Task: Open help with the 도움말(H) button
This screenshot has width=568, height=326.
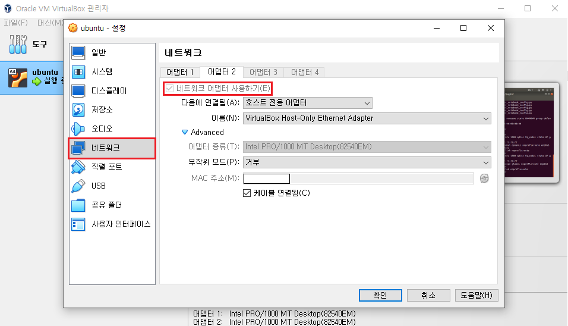Action: pos(477,295)
